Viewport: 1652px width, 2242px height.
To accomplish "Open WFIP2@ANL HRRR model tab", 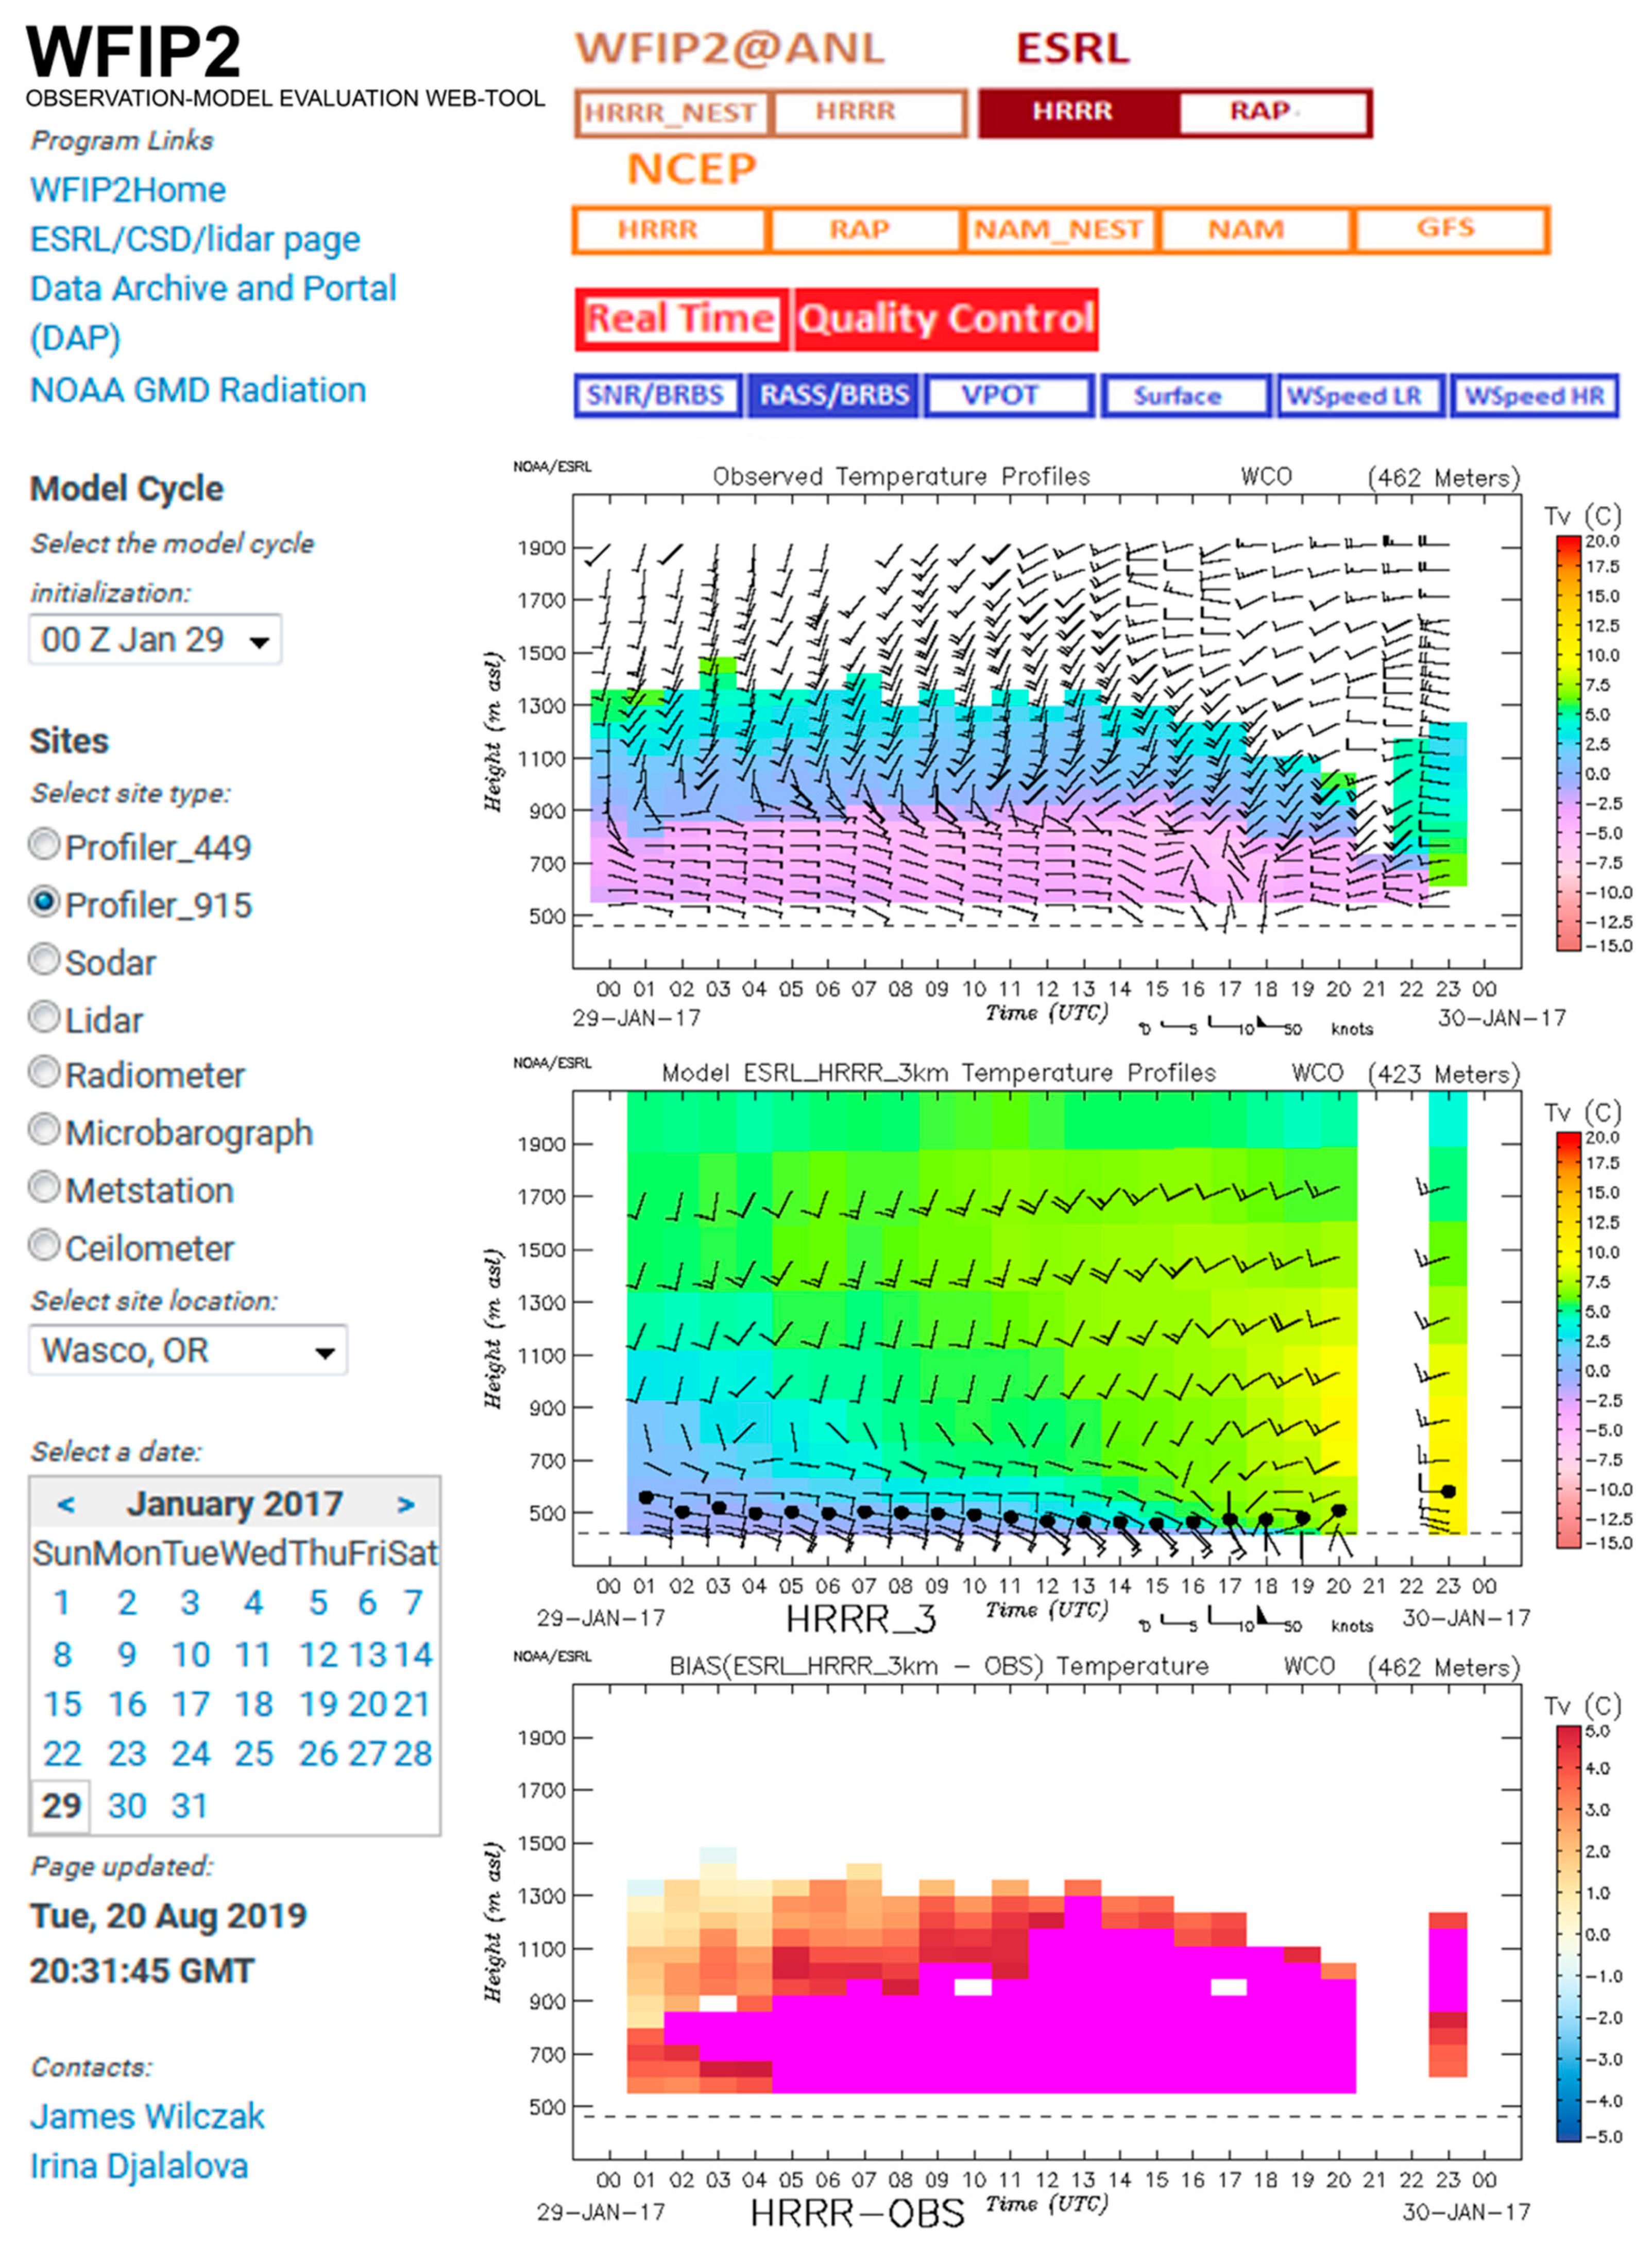I will (868, 113).
